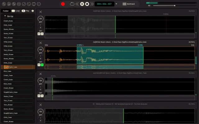Open the Folder tab in browser

(5, 11)
